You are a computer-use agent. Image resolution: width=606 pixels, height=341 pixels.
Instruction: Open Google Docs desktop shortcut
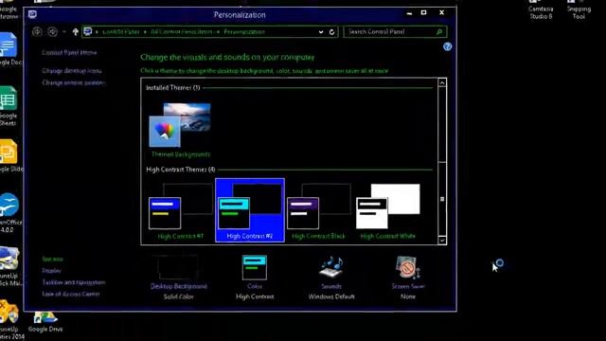[x=9, y=49]
